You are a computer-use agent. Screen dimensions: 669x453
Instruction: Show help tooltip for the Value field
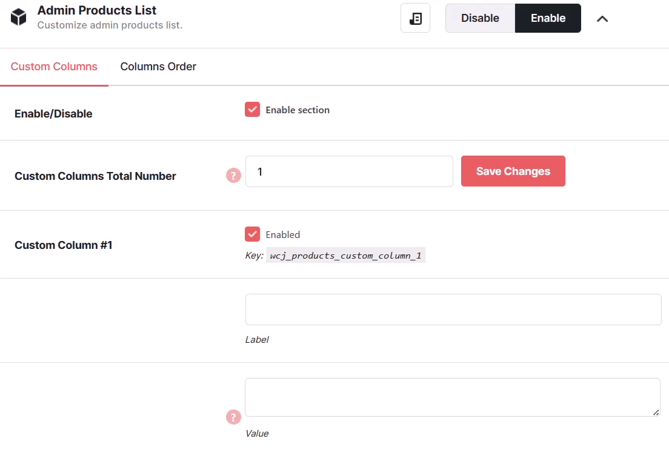pyautogui.click(x=233, y=417)
